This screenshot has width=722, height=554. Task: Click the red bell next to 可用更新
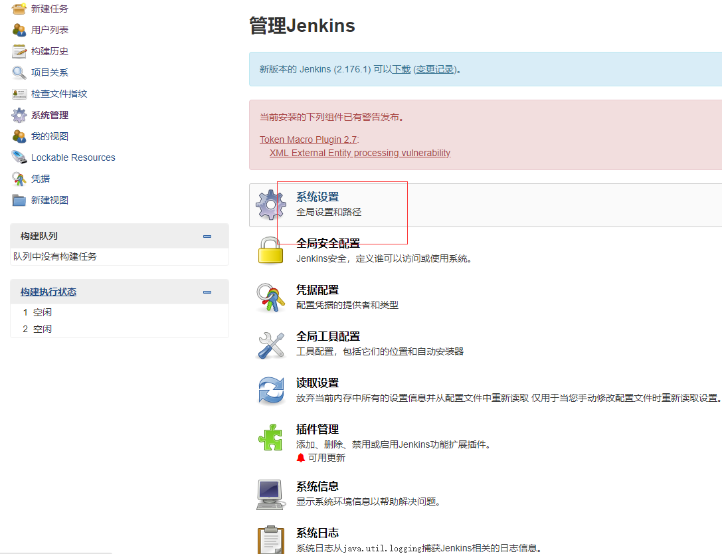point(301,458)
